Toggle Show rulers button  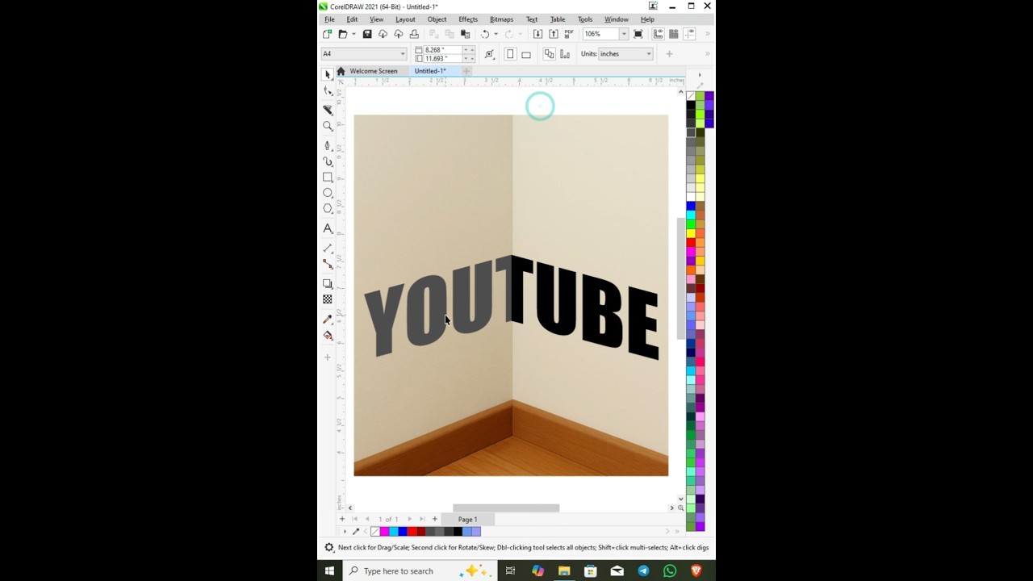click(x=659, y=34)
